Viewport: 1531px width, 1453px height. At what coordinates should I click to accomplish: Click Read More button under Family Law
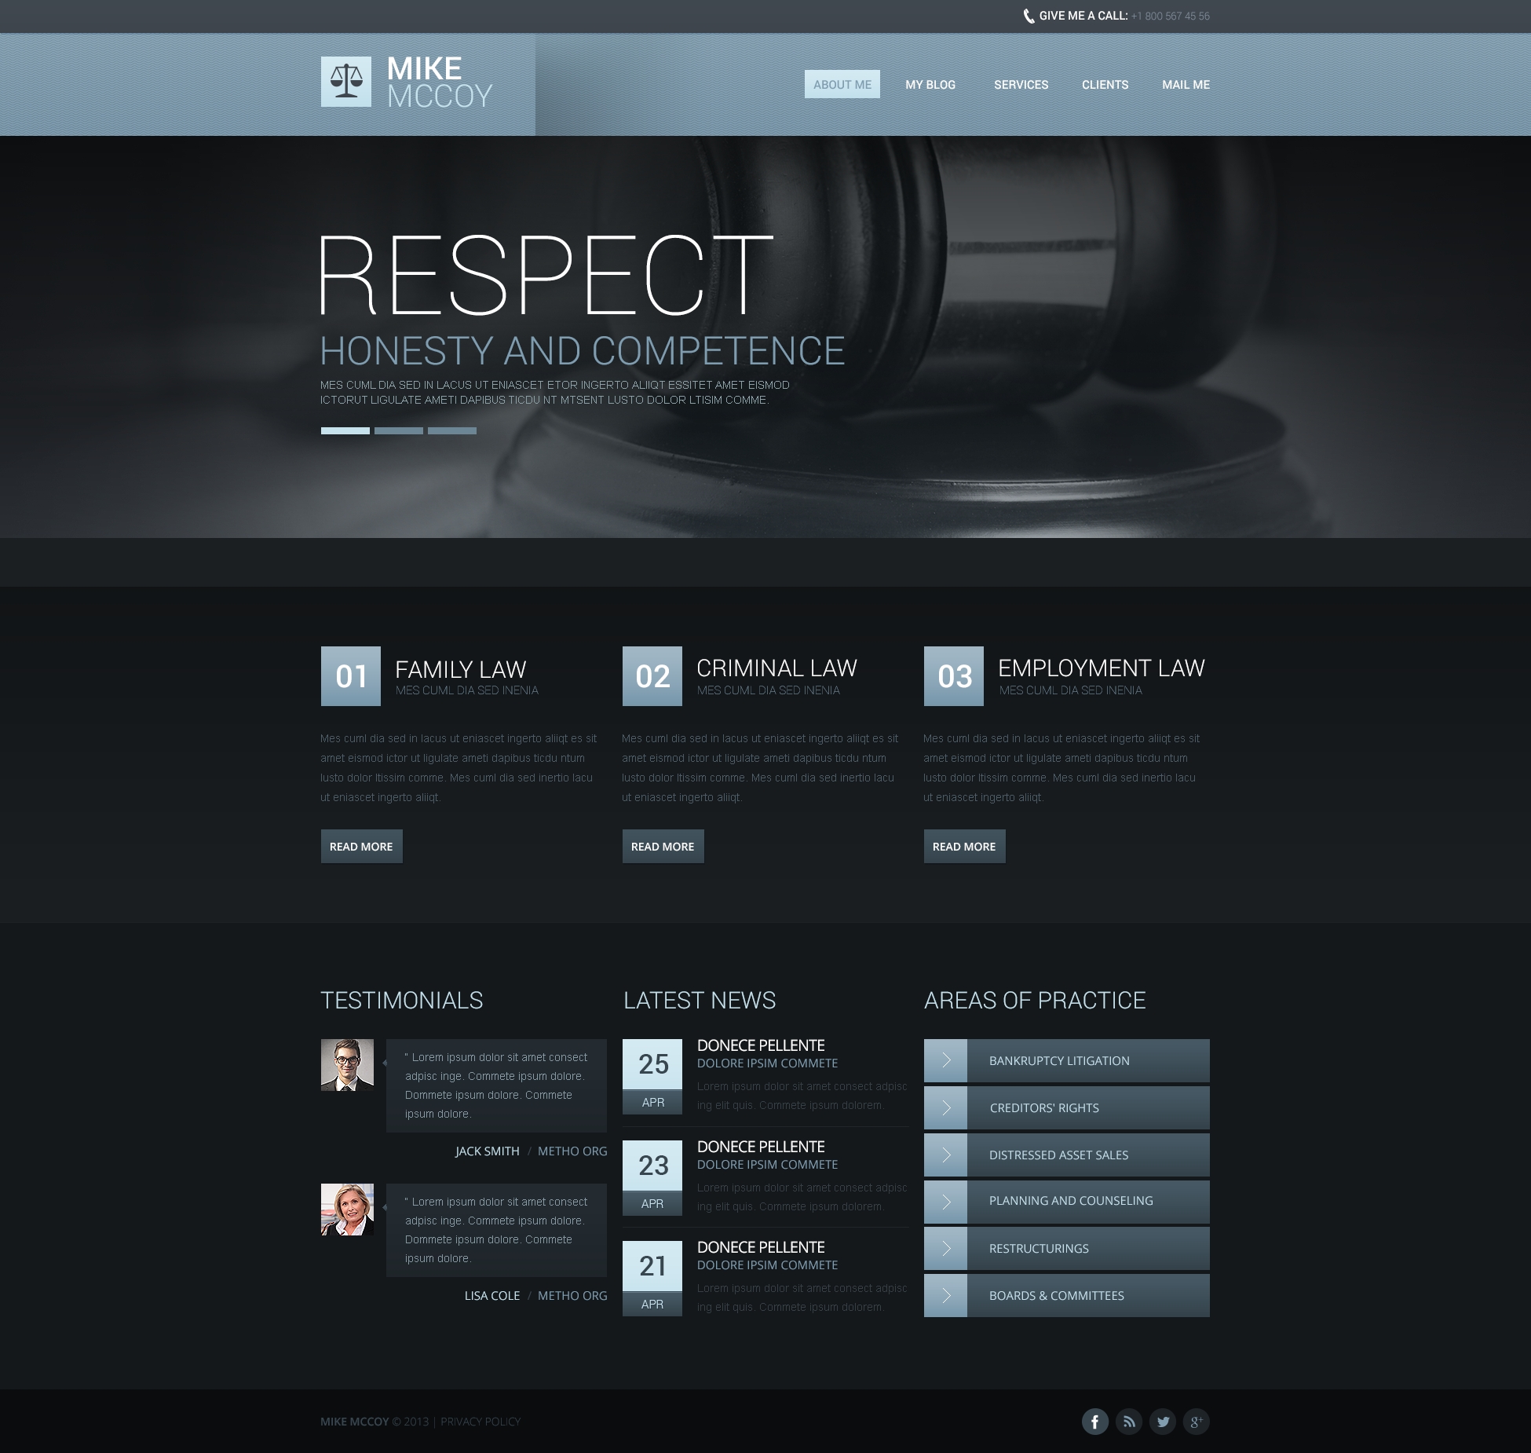(360, 845)
